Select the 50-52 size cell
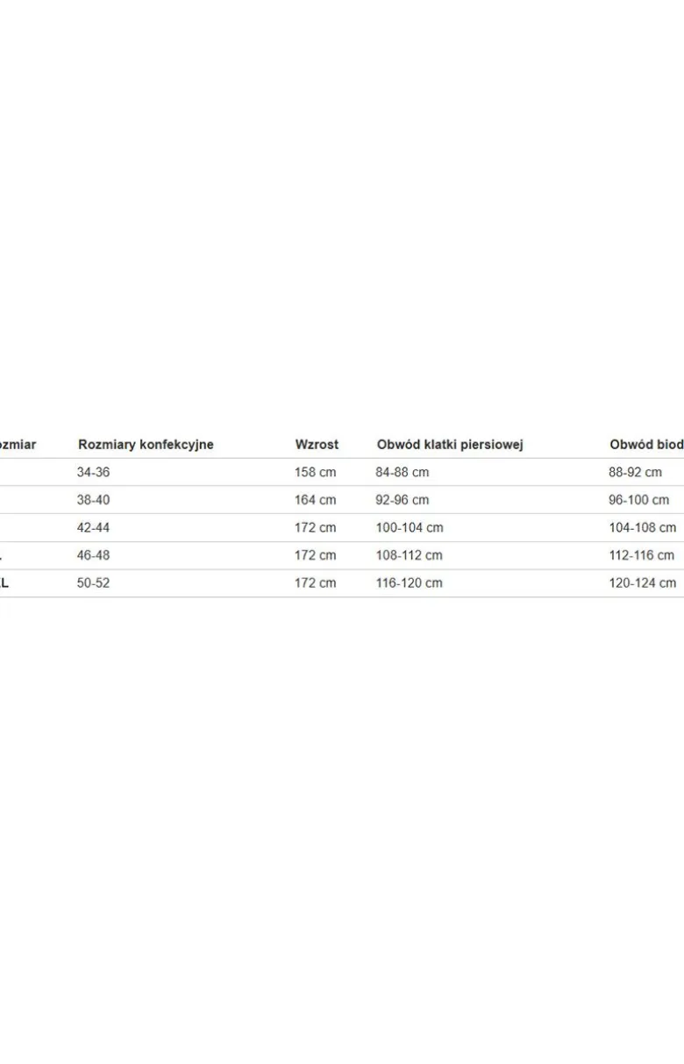684x1064 pixels. coord(93,582)
